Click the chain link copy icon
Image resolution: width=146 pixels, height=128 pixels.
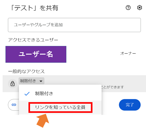tap(14, 105)
